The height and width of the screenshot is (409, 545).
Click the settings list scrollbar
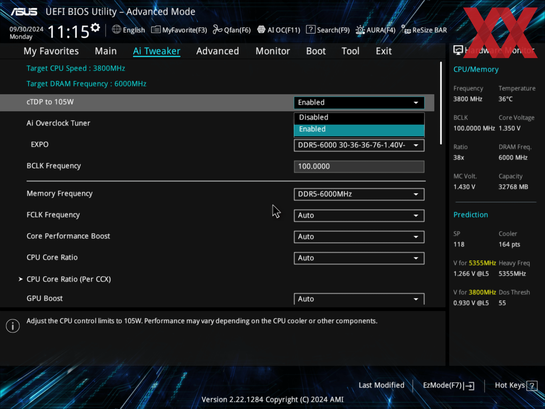click(x=441, y=103)
